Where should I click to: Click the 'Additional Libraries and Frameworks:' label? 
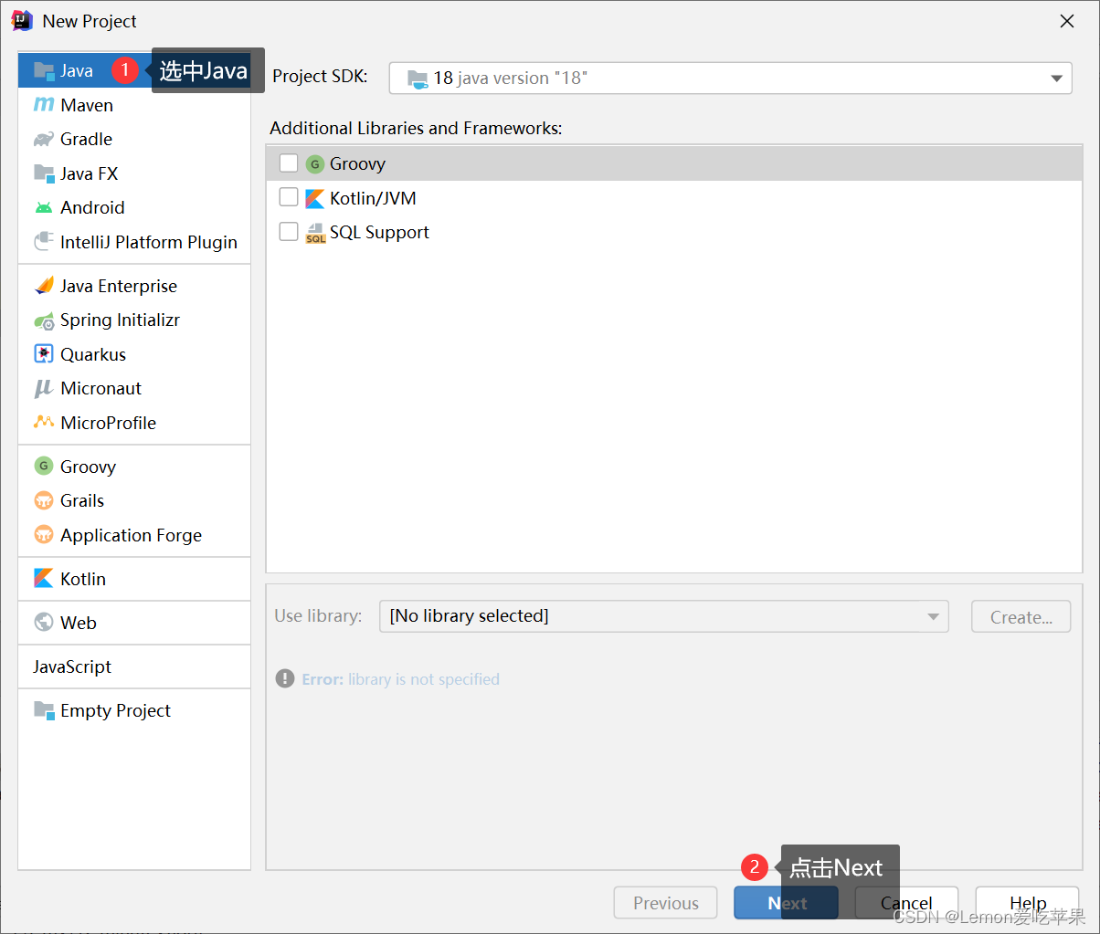[x=416, y=129]
